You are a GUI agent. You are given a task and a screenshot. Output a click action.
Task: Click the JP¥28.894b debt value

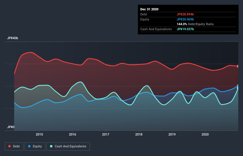coord(185,14)
